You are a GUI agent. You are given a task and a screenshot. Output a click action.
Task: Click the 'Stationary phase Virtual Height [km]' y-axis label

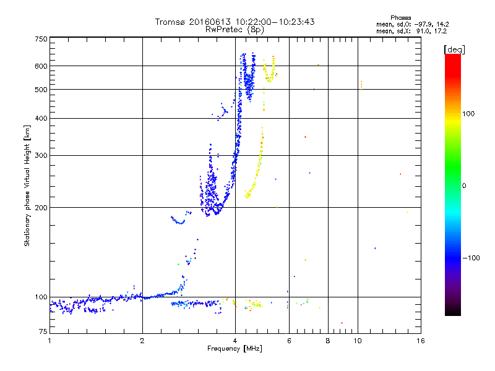[27, 185]
